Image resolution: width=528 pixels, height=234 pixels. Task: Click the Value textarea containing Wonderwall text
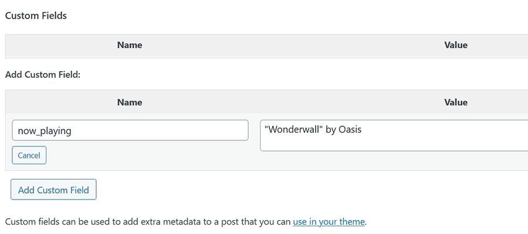point(393,136)
